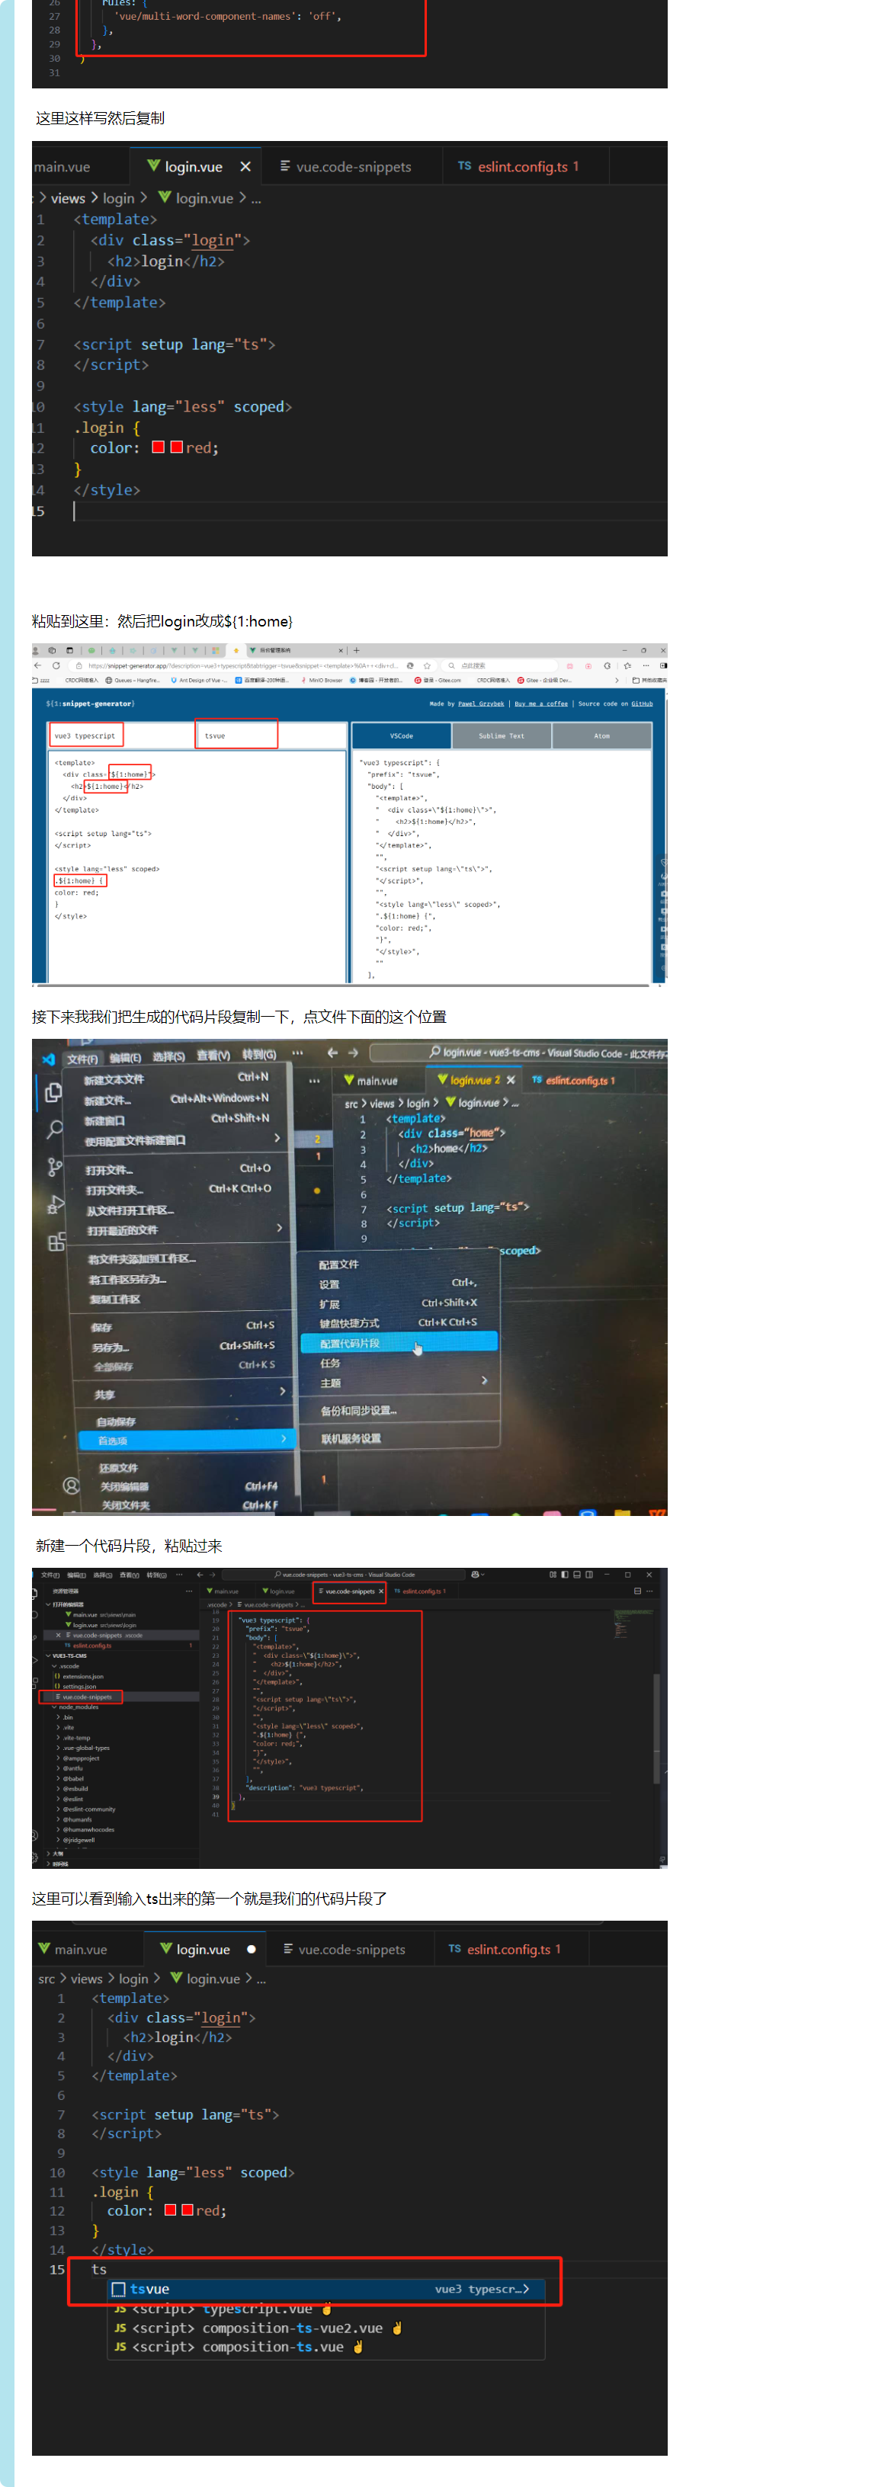Close the vue.code-snippets tab with the X
This screenshot has width=872, height=2487.
click(x=380, y=1591)
